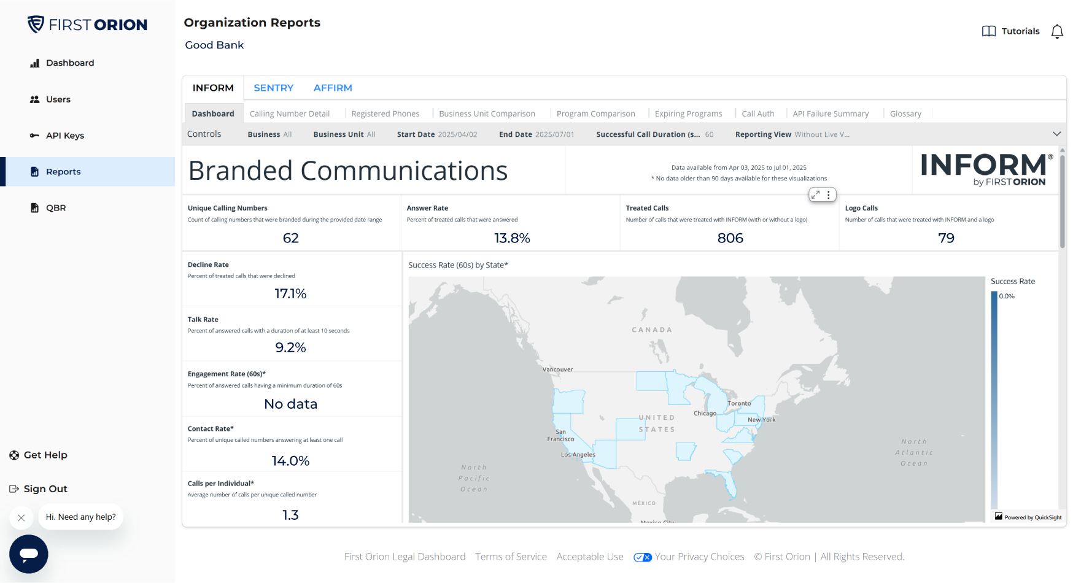Expand the visual using the maximize arrows icon
This screenshot has width=1073, height=583.
click(815, 194)
